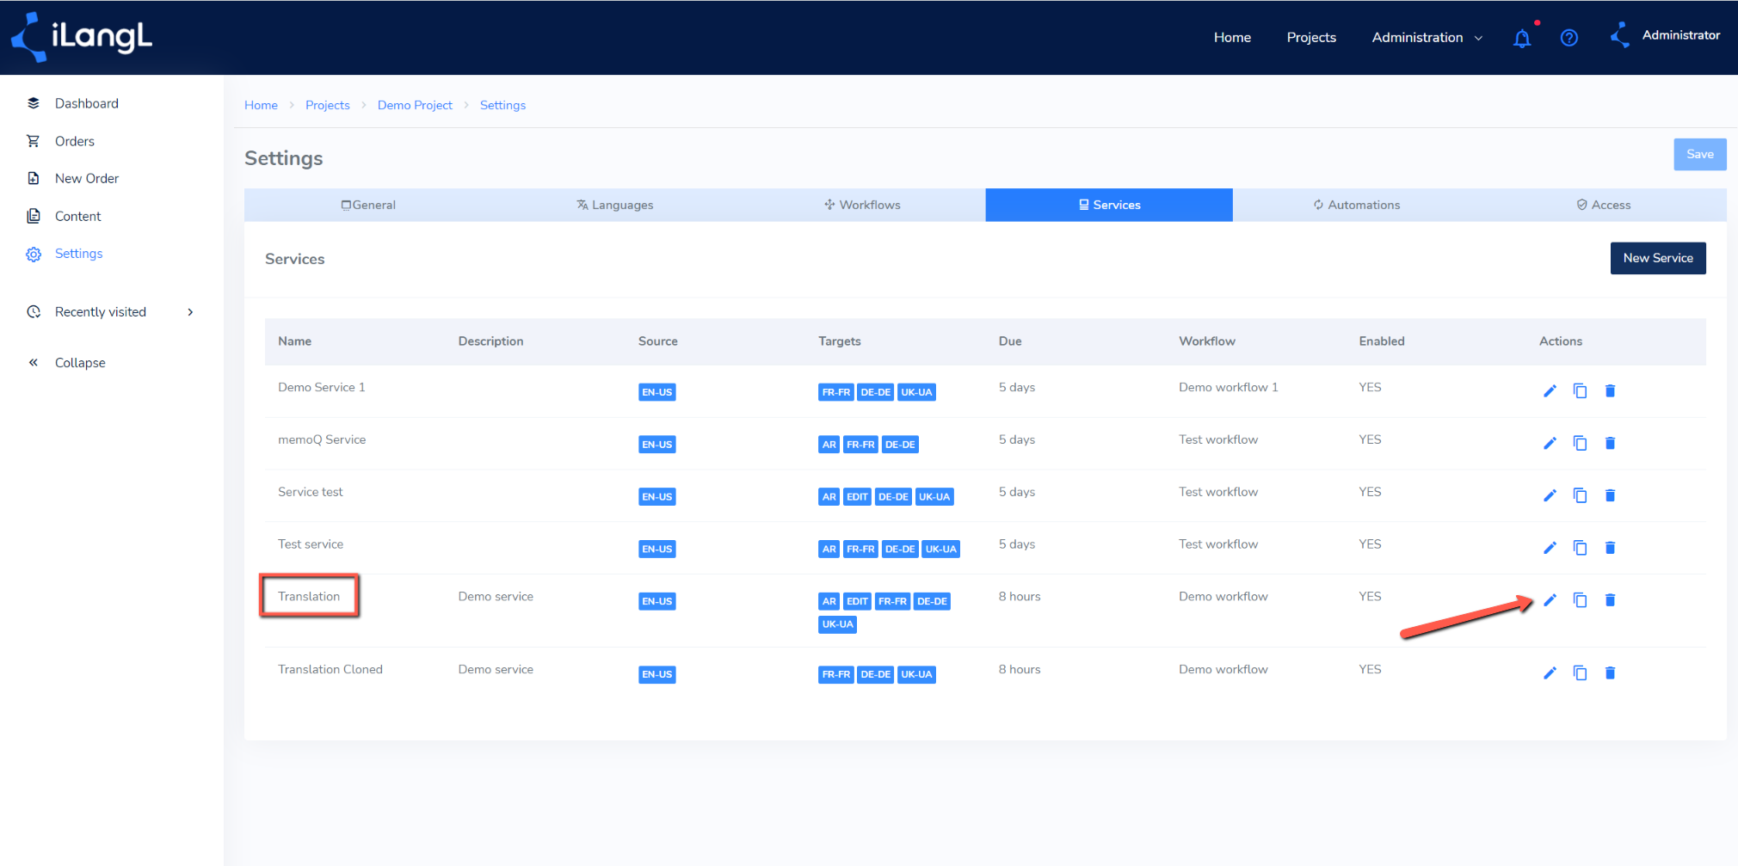Select the memoQ Service name
Screen dimensions: 1738x866
click(x=322, y=439)
